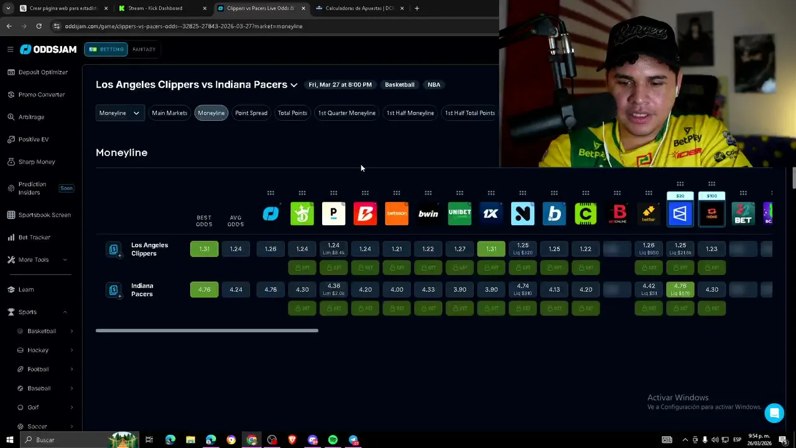Image resolution: width=796 pixels, height=448 pixels.
Task: Expand the Hockey sidebar submenu
Action: coord(72,350)
